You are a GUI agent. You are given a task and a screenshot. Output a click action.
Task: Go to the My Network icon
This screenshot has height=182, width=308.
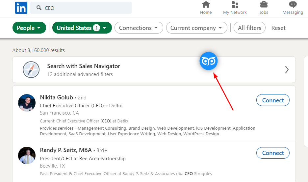point(235,5)
